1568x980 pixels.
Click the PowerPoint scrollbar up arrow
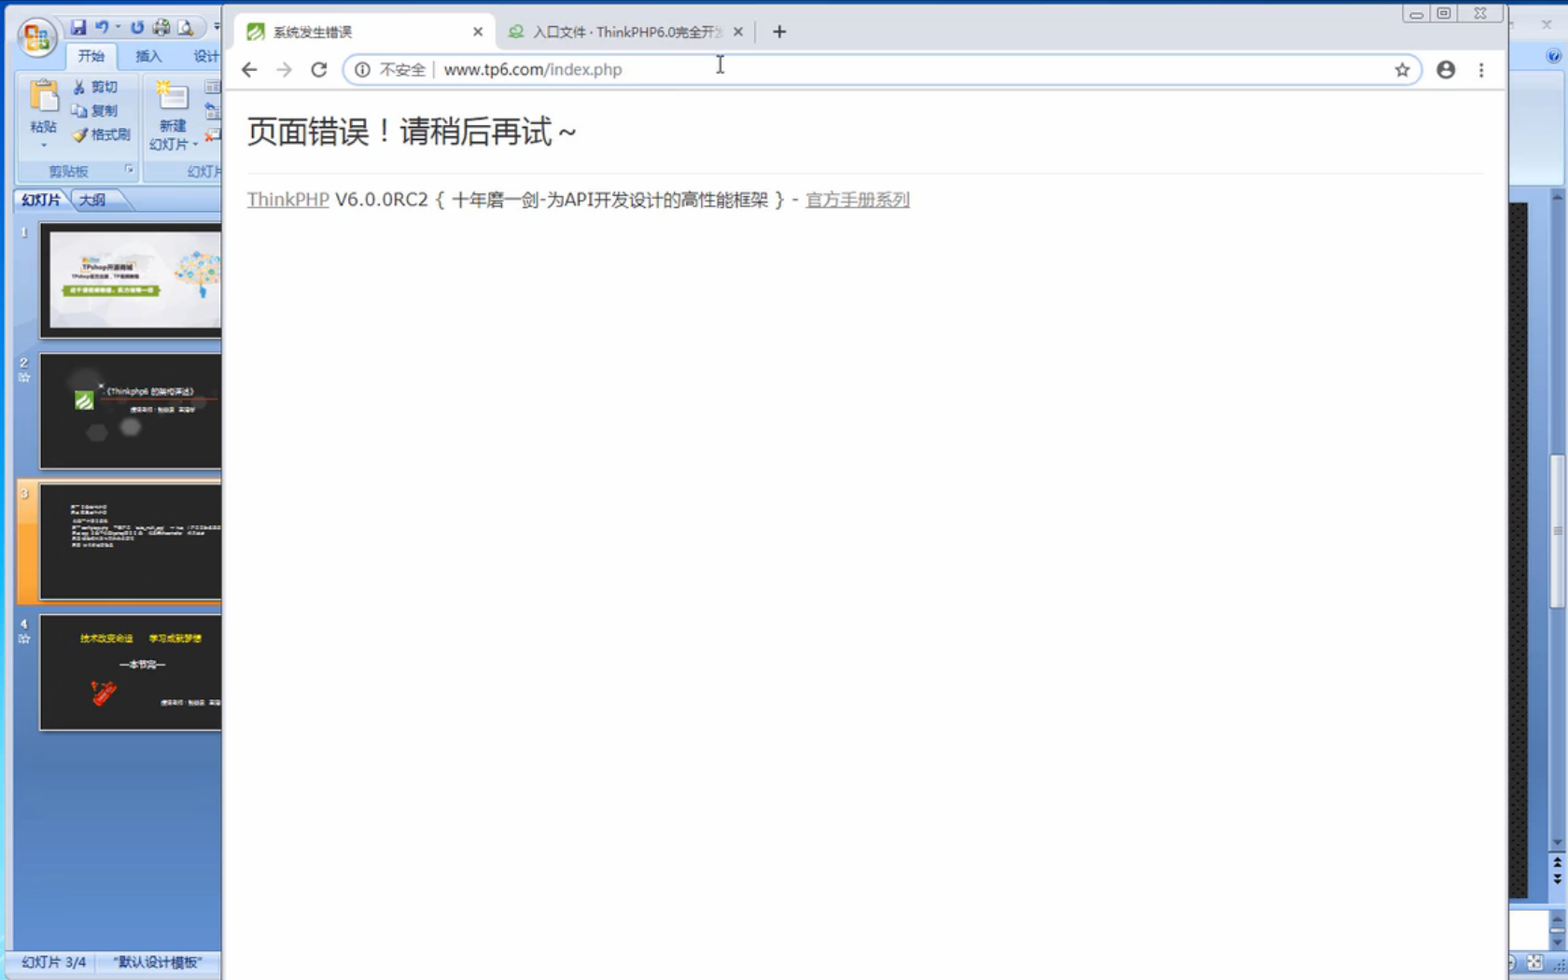click(x=1557, y=197)
